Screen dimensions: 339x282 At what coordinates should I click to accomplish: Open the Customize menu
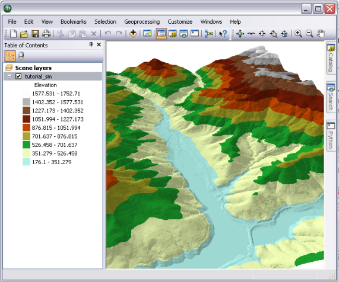coord(180,22)
